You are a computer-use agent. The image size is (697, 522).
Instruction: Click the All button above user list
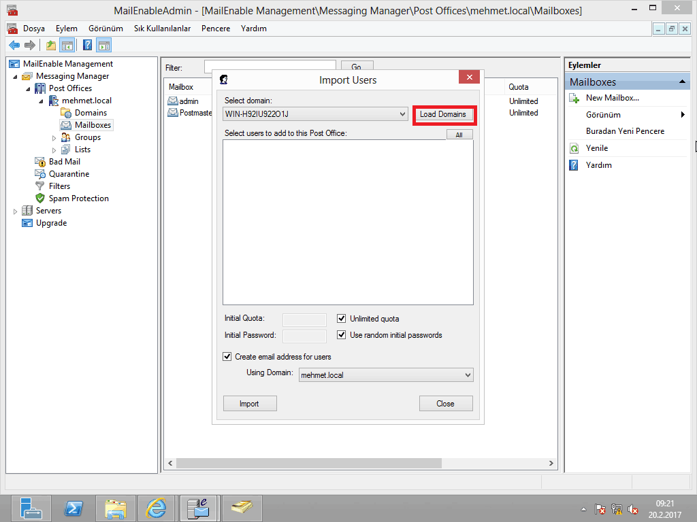point(459,135)
